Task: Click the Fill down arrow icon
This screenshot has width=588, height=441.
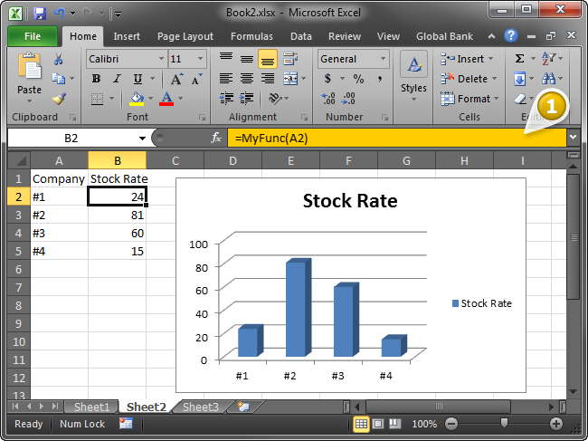Action: click(520, 79)
